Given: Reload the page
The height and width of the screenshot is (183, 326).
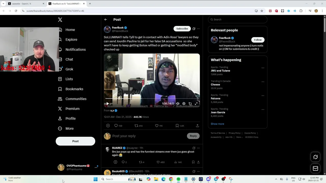Looking at the screenshot, I should (16, 11).
